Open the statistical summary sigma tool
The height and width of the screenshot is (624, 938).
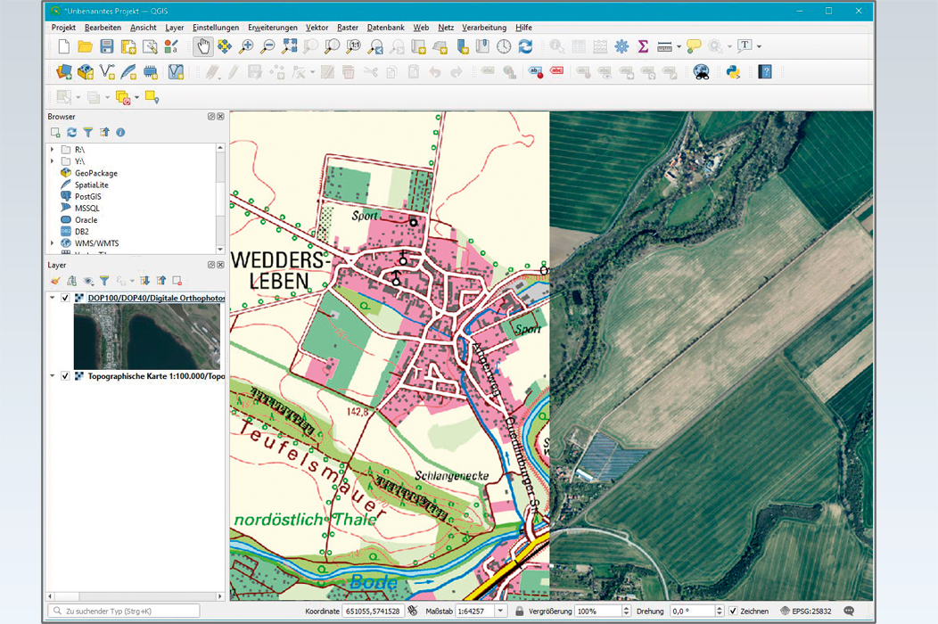click(643, 46)
